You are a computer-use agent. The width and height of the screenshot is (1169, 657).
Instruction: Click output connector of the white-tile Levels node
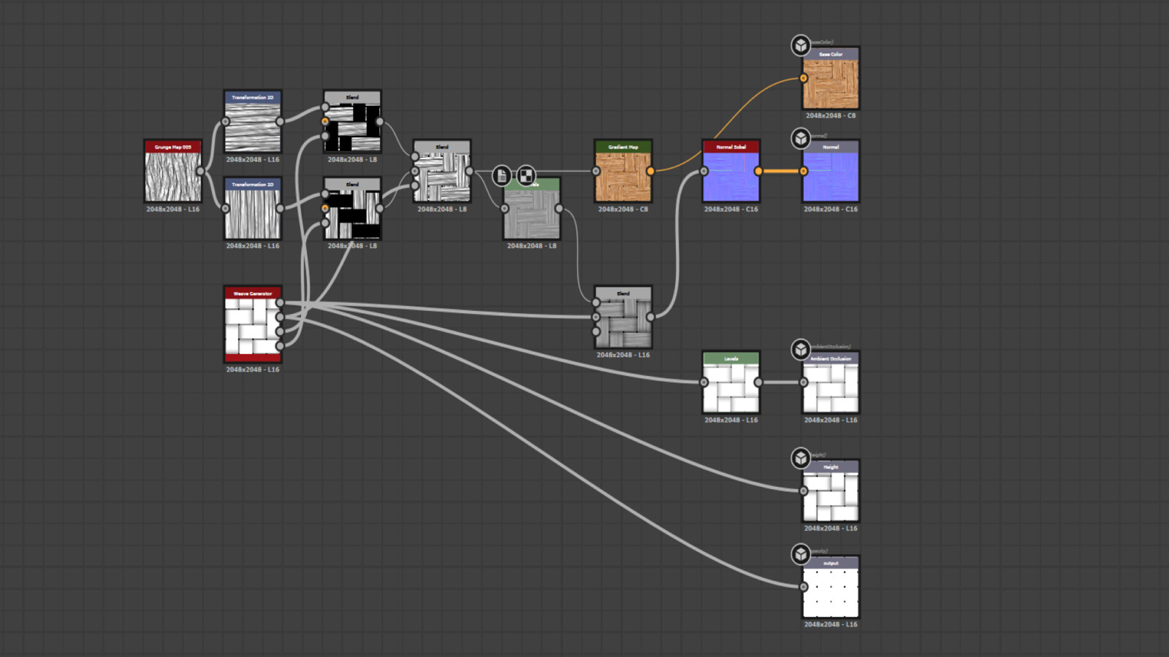[x=758, y=382]
